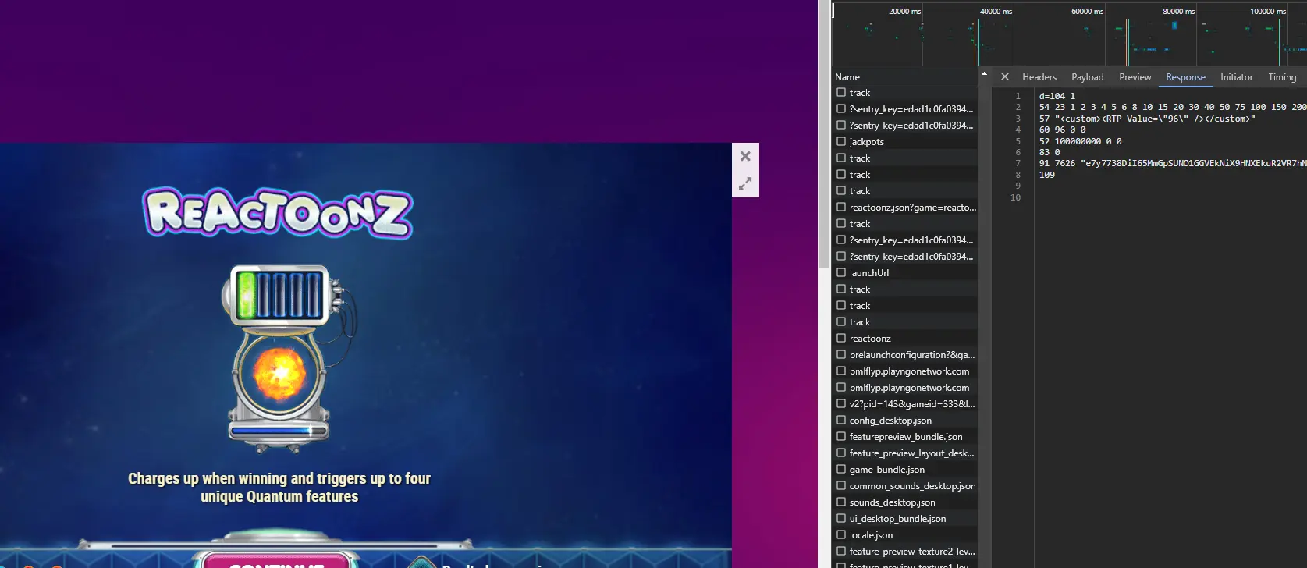Click the file icon beside sounds_desktop.json
1307x568 pixels.
click(841, 502)
